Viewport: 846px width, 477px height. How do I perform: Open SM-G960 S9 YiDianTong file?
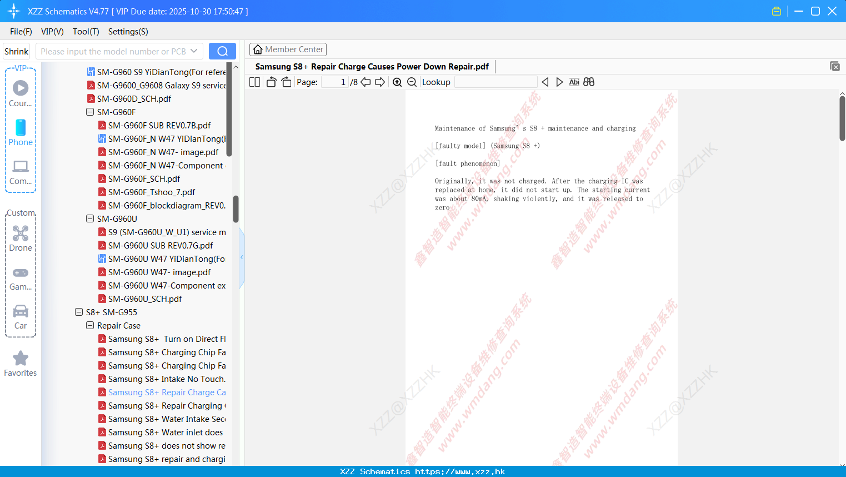tap(156, 72)
